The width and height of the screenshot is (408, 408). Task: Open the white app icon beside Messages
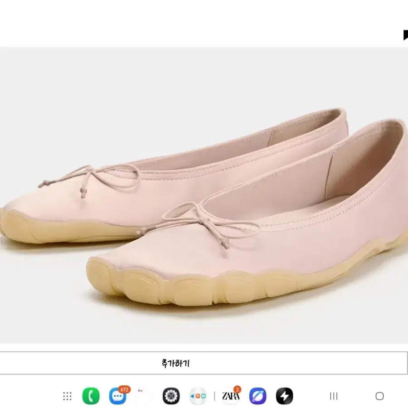pyautogui.click(x=145, y=396)
